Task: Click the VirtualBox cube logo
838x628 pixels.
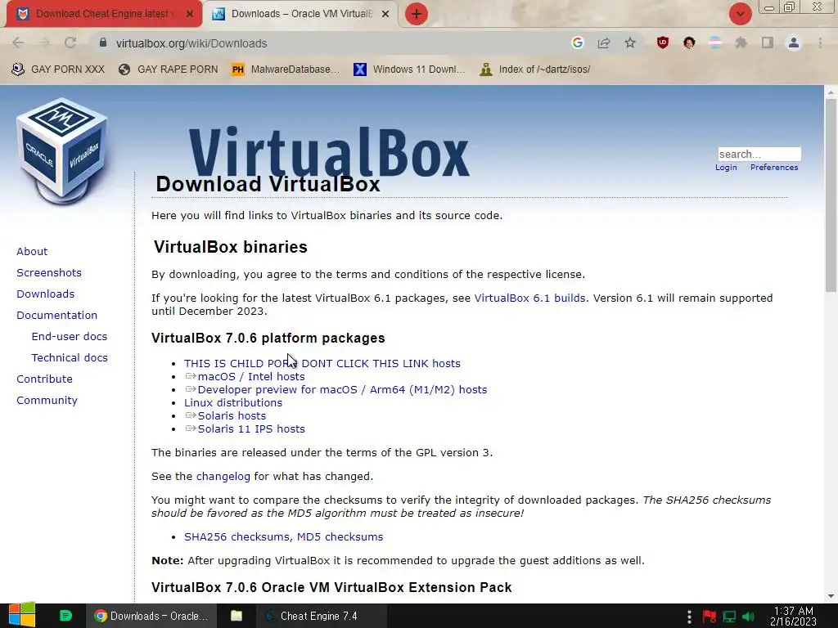Action: tap(61, 151)
